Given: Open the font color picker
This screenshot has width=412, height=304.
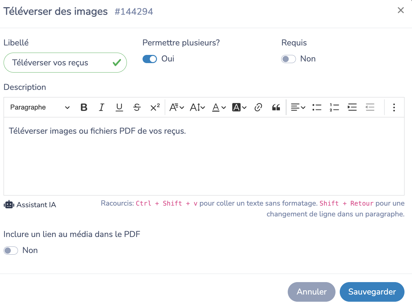Looking at the screenshot, I should tap(219, 107).
